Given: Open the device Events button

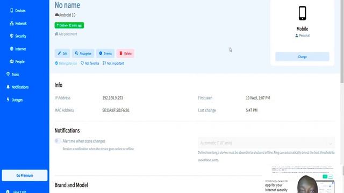Looking at the screenshot, I should (x=105, y=54).
